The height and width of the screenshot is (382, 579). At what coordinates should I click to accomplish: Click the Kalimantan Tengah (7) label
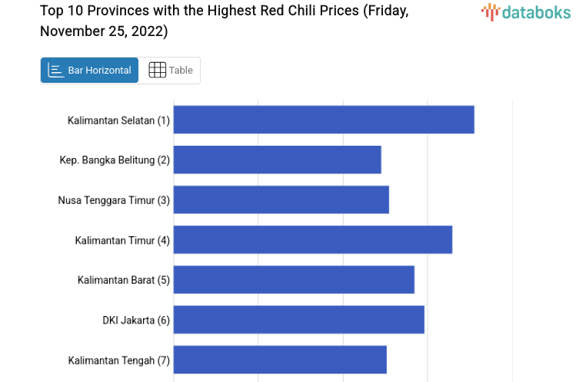point(118,360)
